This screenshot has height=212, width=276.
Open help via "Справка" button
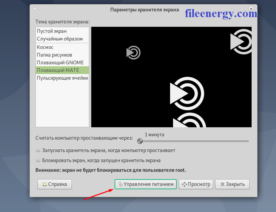pos(54,184)
